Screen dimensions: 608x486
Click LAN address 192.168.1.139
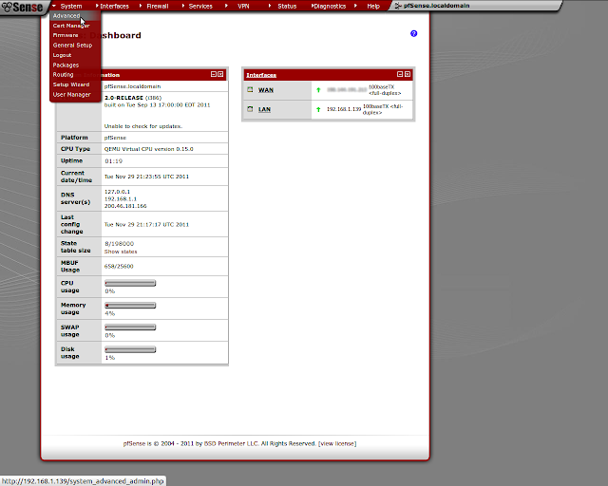[x=344, y=109]
